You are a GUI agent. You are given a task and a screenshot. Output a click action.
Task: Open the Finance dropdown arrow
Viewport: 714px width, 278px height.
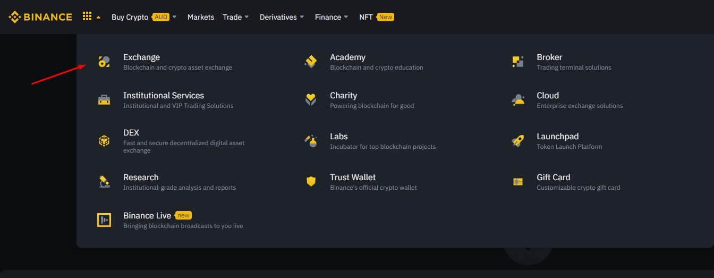point(346,17)
